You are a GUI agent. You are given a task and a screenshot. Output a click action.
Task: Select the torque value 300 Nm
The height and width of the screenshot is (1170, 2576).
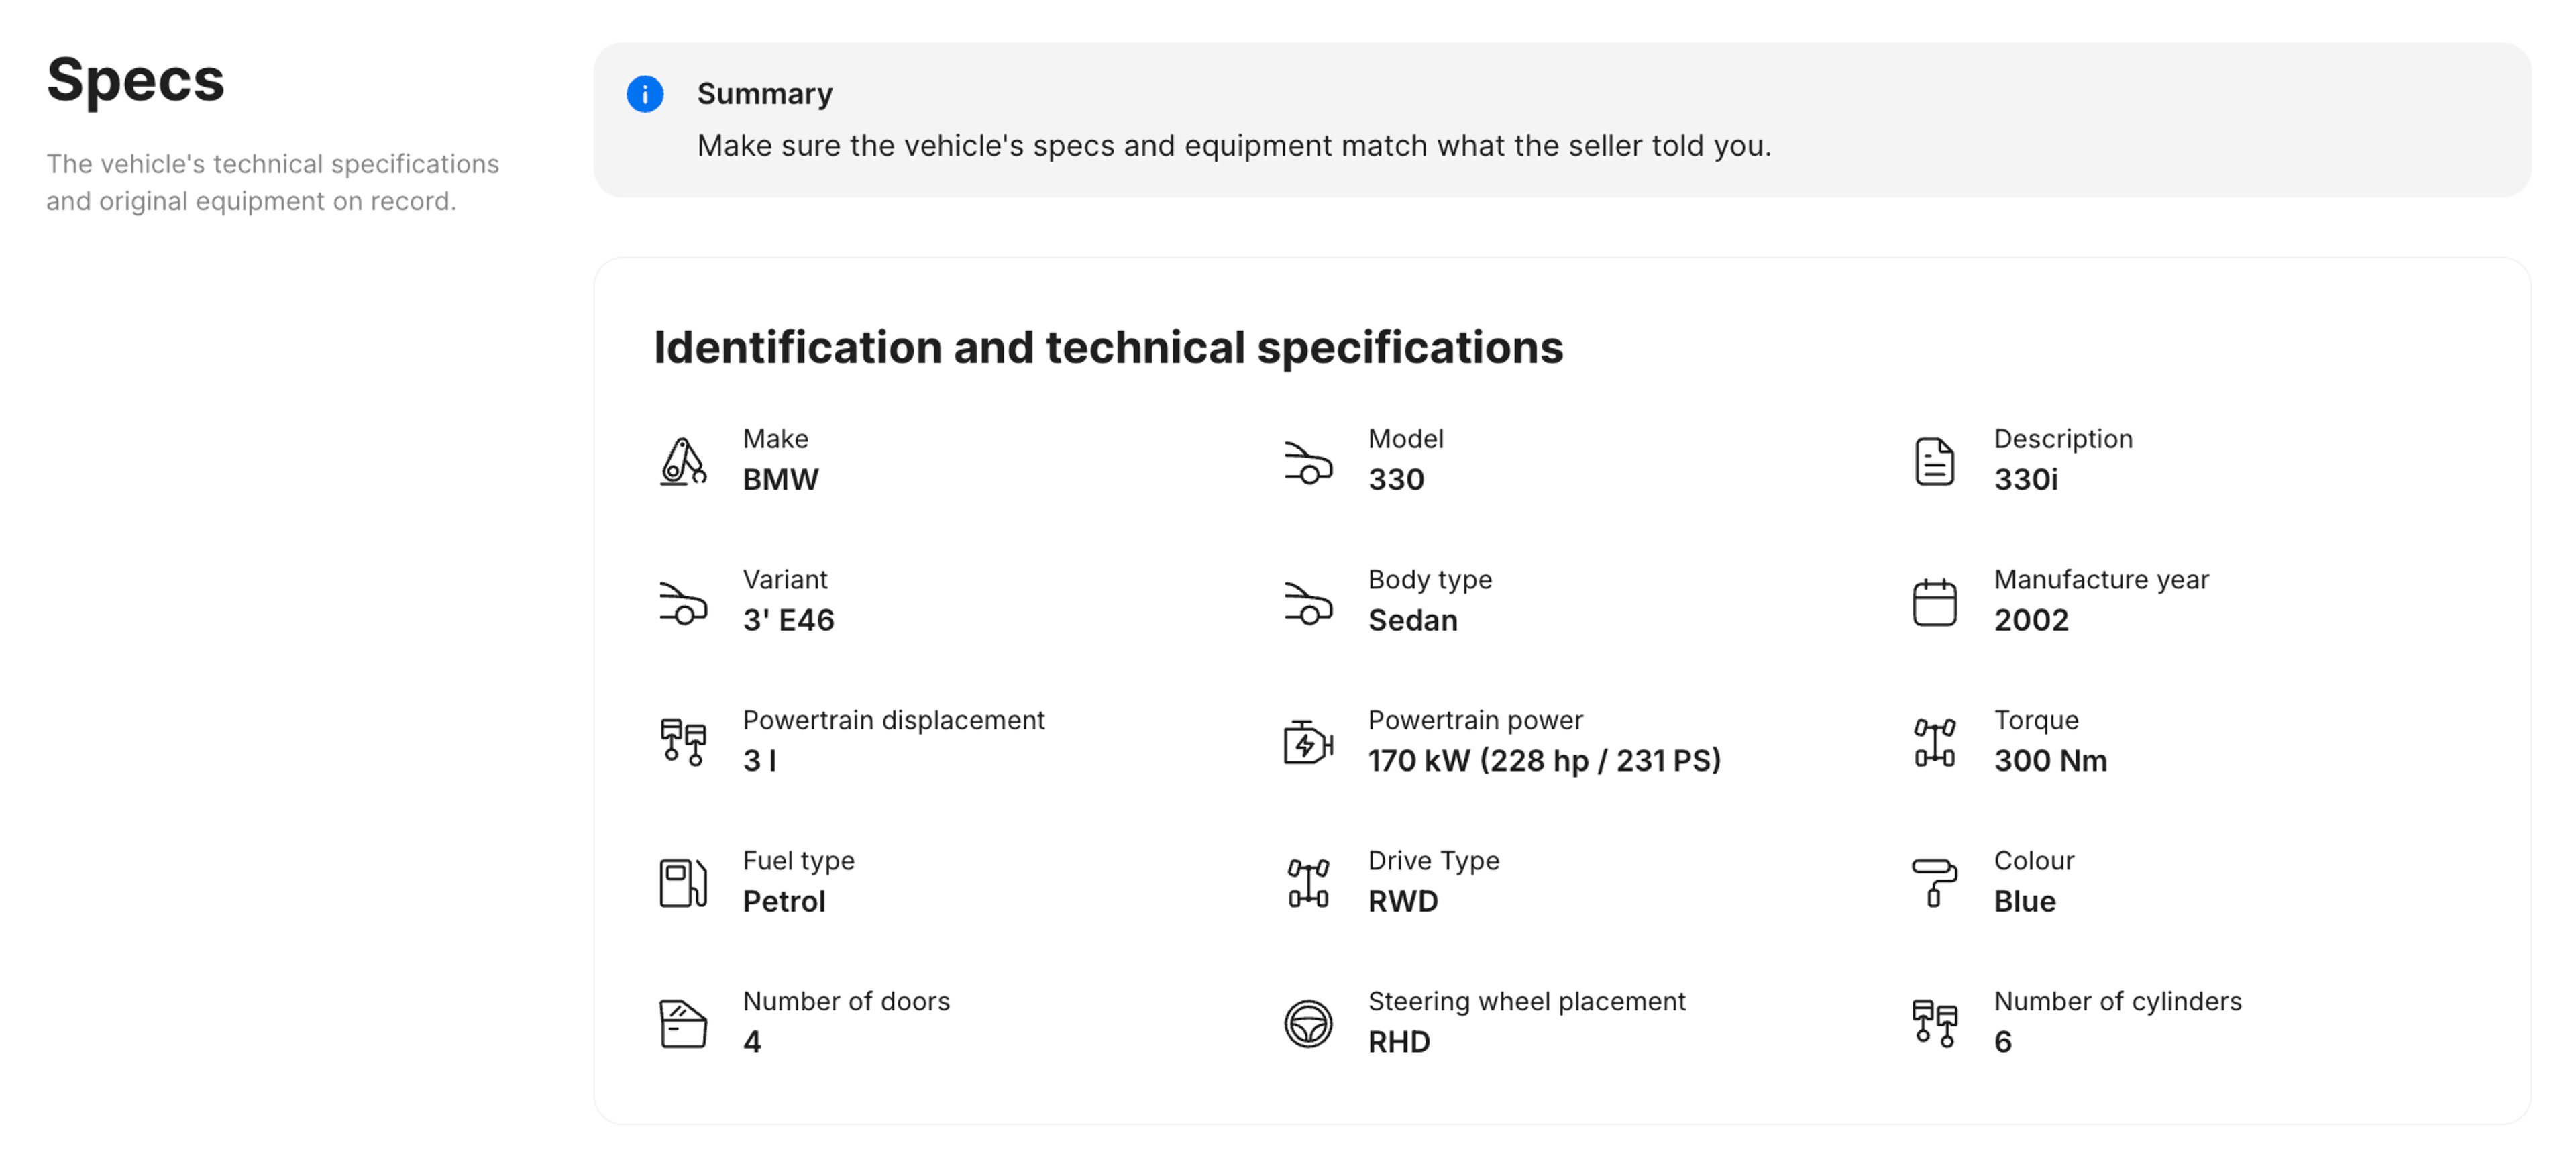coord(2050,761)
